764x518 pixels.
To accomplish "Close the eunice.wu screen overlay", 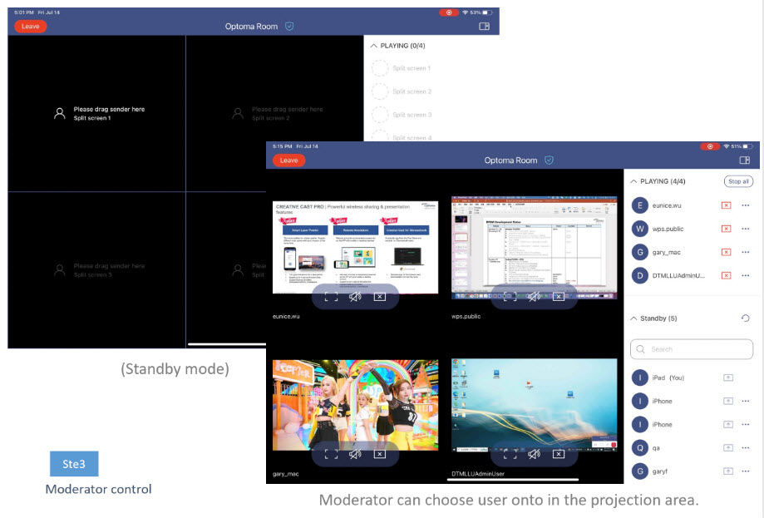I will click(x=380, y=297).
